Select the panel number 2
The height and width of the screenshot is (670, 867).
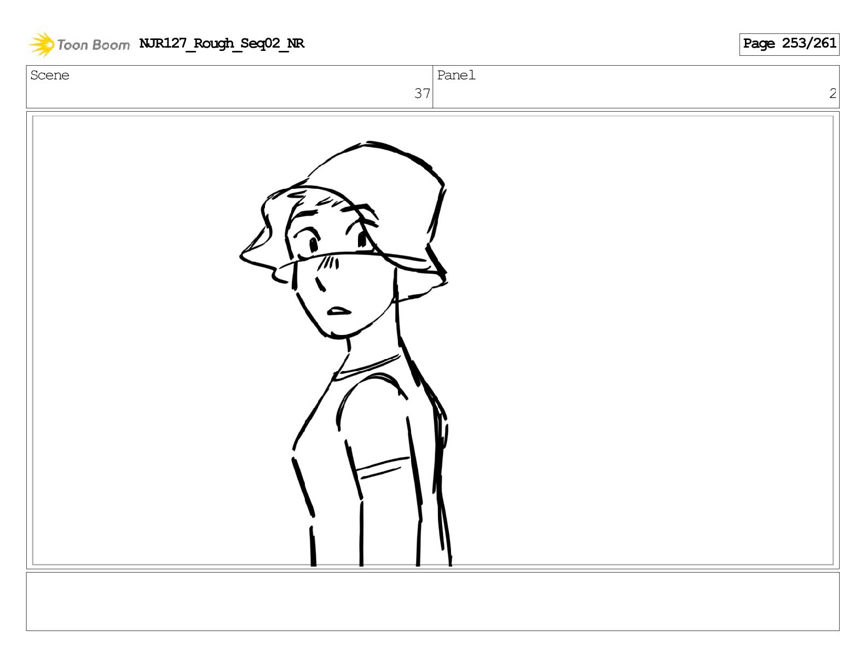tap(833, 94)
